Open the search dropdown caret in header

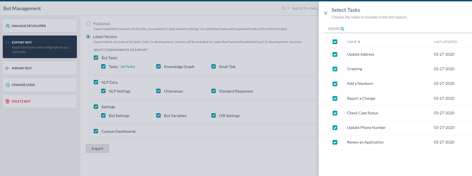tap(288, 9)
